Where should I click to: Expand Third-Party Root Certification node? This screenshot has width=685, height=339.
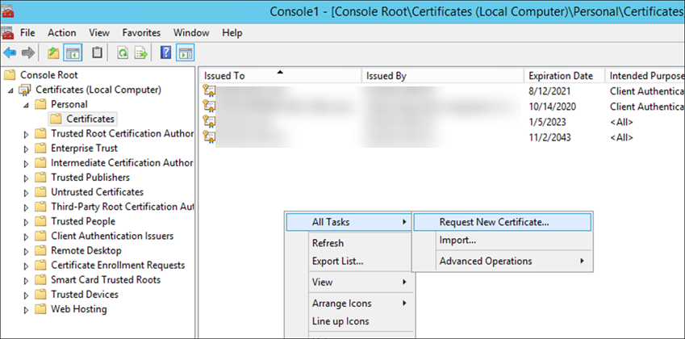(x=26, y=207)
